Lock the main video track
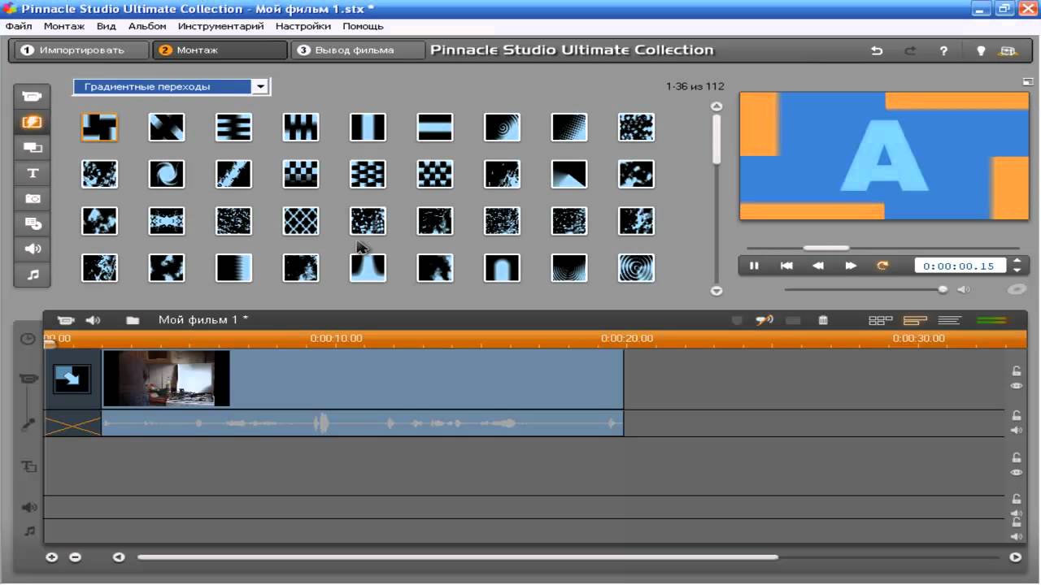The width and height of the screenshot is (1041, 585). 1017,371
